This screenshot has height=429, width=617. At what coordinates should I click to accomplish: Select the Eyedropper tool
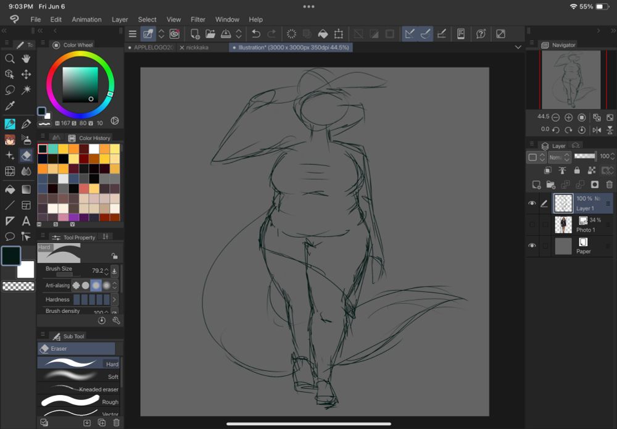(10, 106)
